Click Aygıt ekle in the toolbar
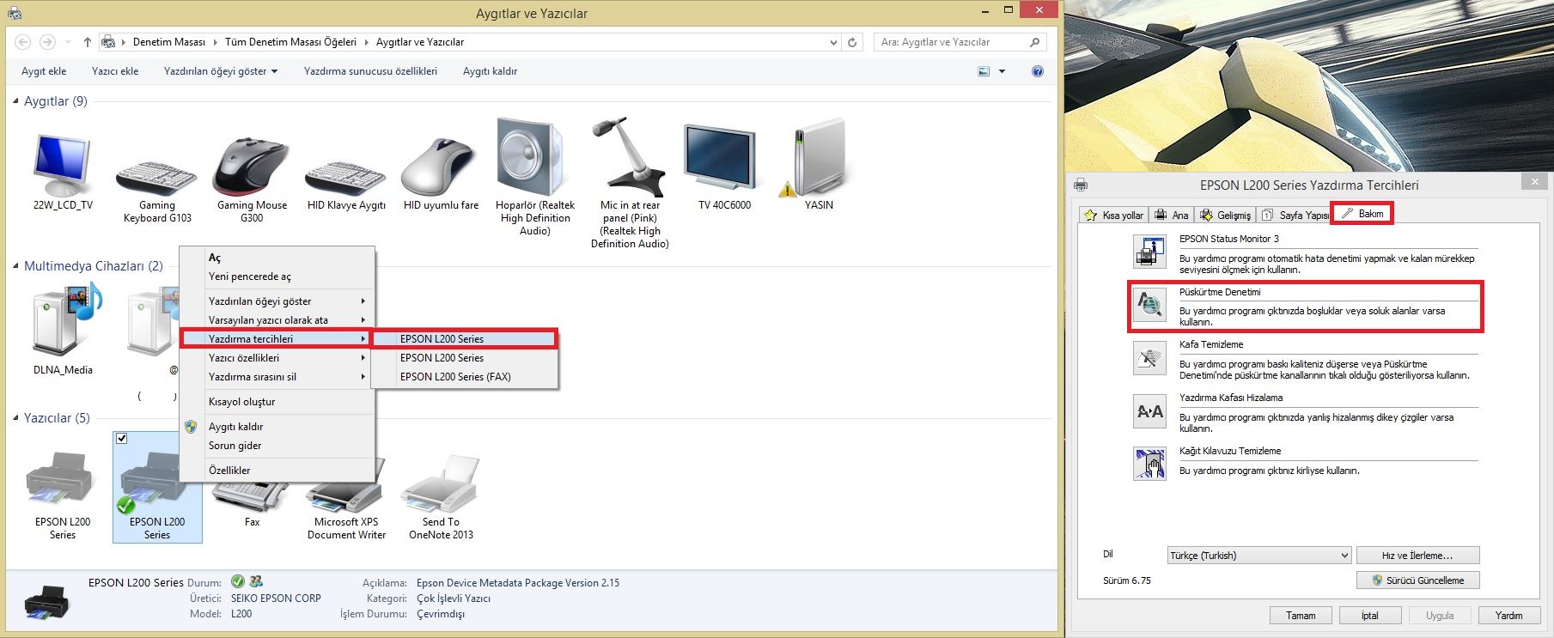Screen dimensions: 1554x638 point(44,71)
